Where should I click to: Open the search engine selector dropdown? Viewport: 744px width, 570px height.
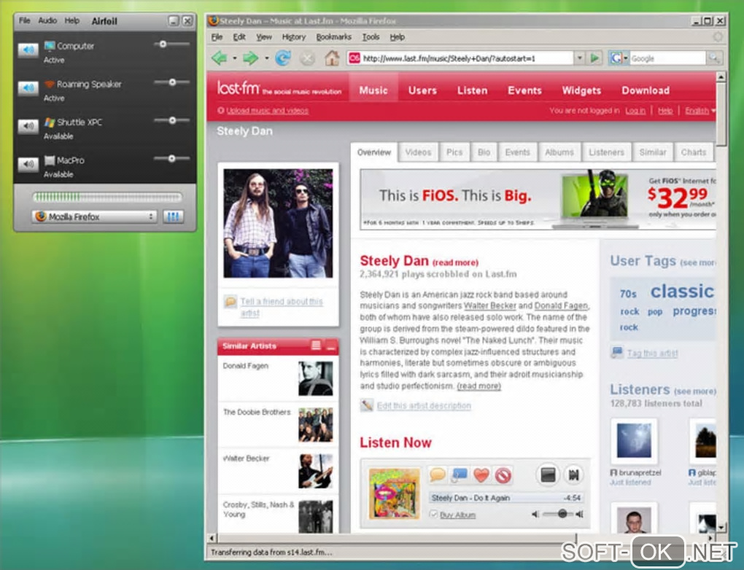pyautogui.click(x=619, y=58)
